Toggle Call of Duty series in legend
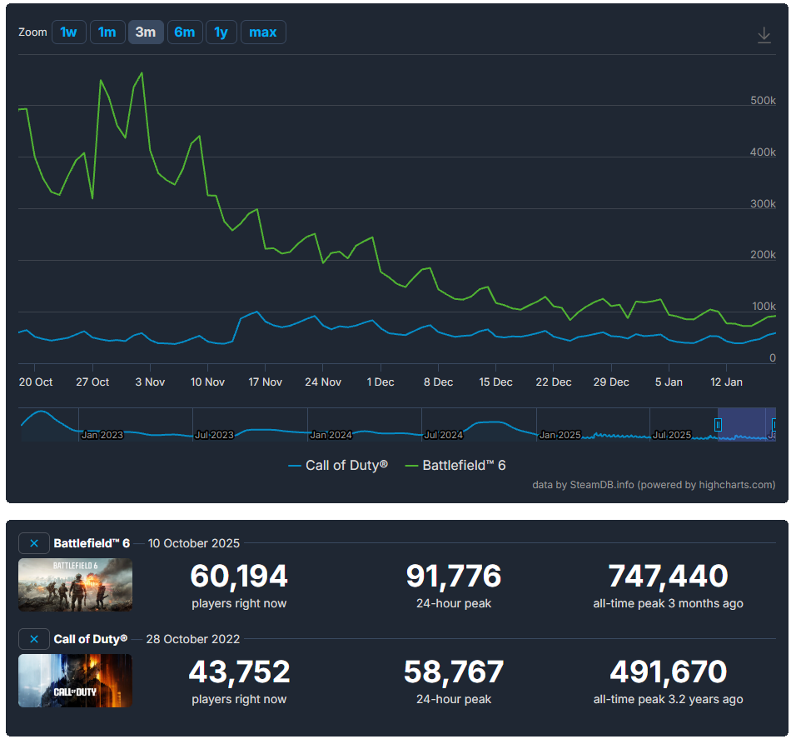Screen dimensions: 791x749 [x=338, y=466]
